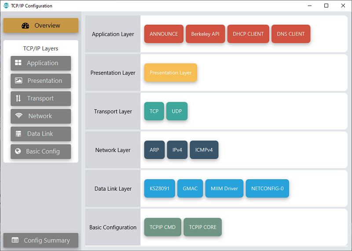Select the DNS CLIENT block
Image resolution: width=352 pixels, height=251 pixels.
pyautogui.click(x=291, y=34)
